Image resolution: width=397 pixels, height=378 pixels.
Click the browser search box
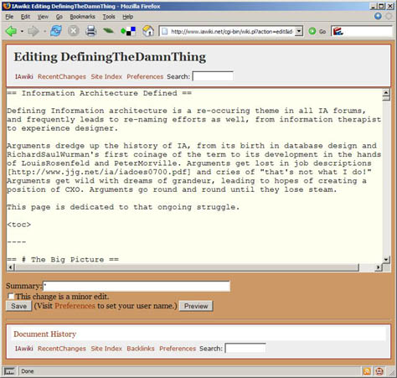pyautogui.click(x=362, y=31)
